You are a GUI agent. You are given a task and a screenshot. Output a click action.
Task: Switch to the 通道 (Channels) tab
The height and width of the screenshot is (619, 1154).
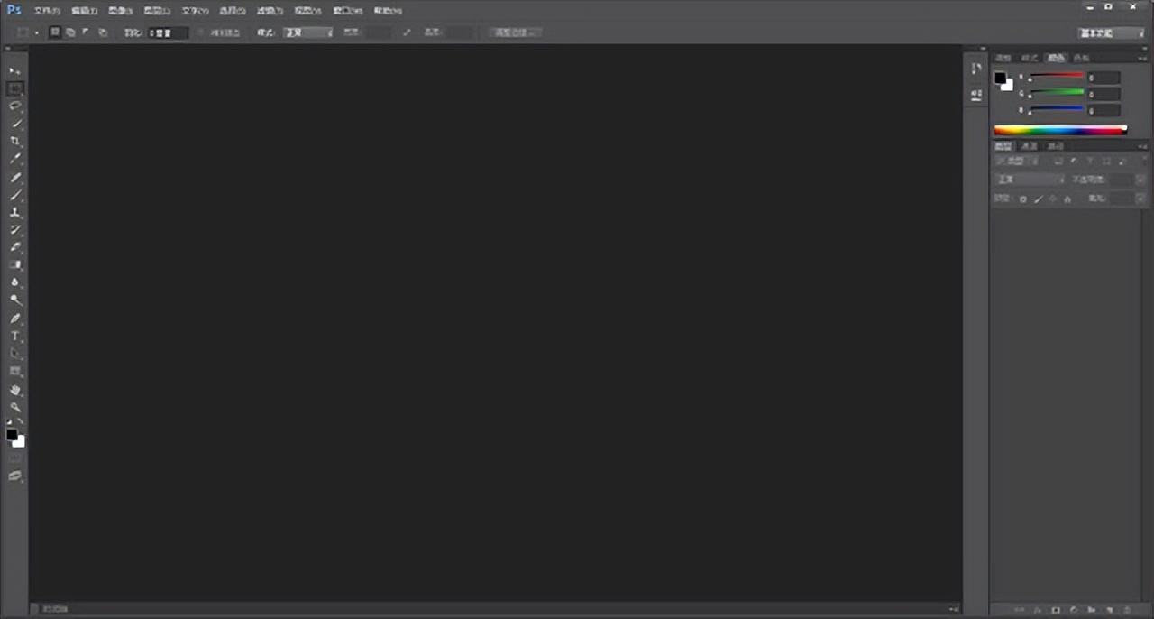pyautogui.click(x=1030, y=145)
